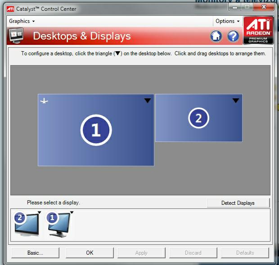
Task: Open the Graphics menu
Action: [x=22, y=21]
